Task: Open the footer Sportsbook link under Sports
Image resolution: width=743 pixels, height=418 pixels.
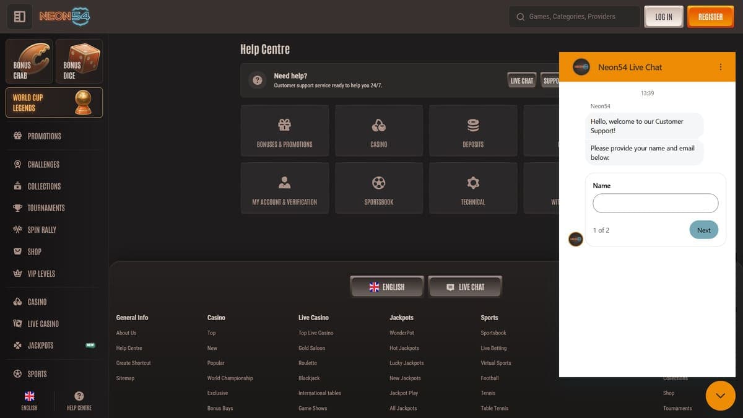Action: click(x=493, y=333)
